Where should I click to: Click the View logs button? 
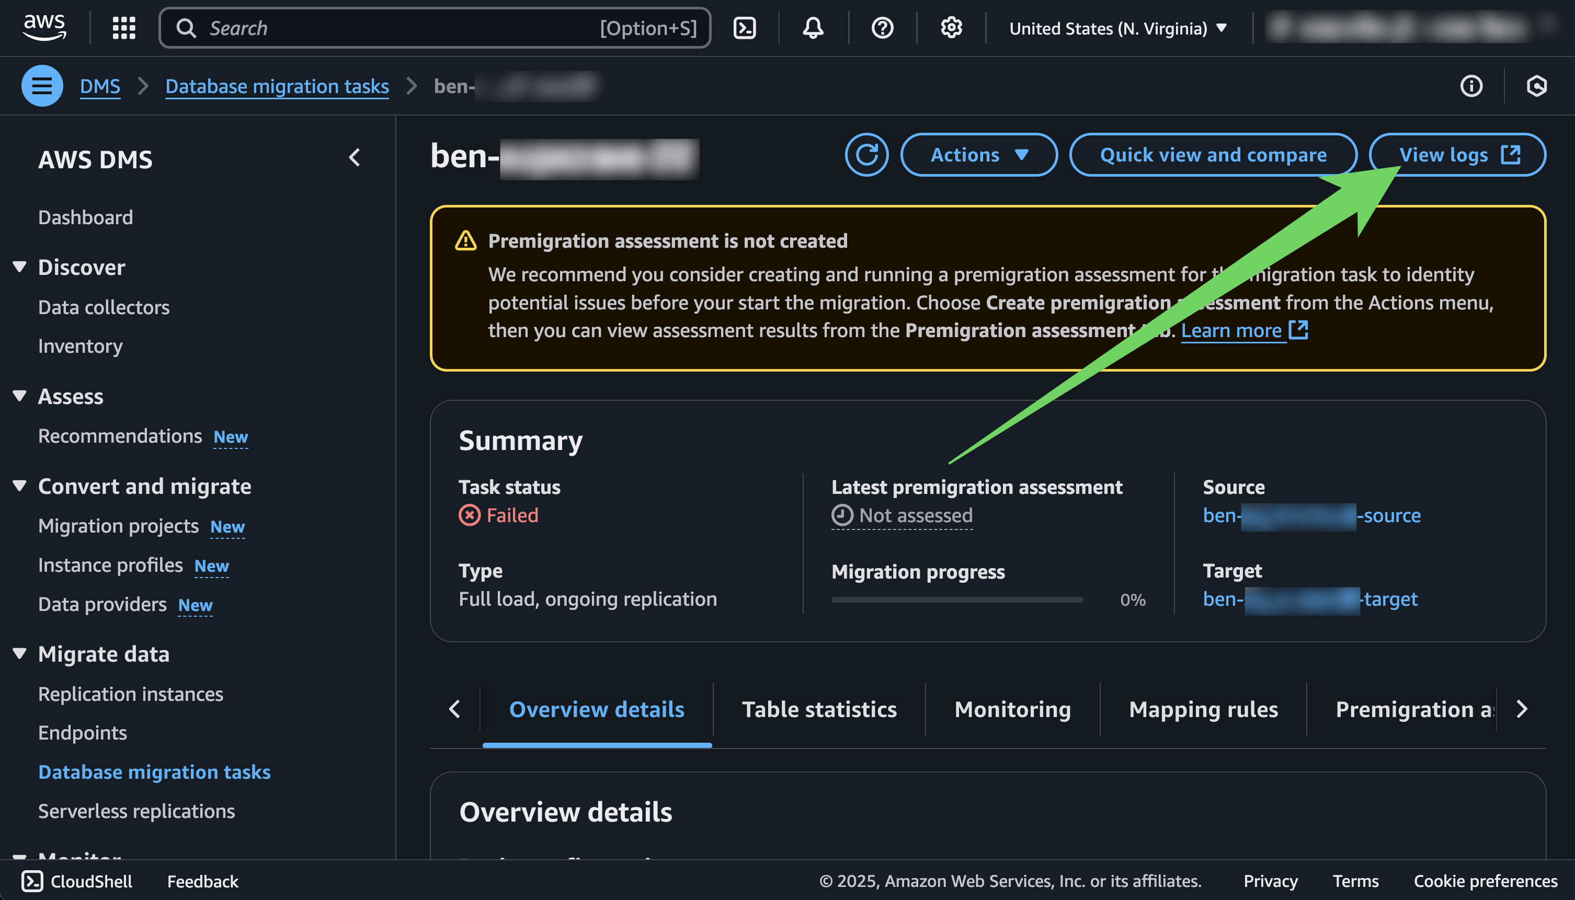click(x=1457, y=155)
